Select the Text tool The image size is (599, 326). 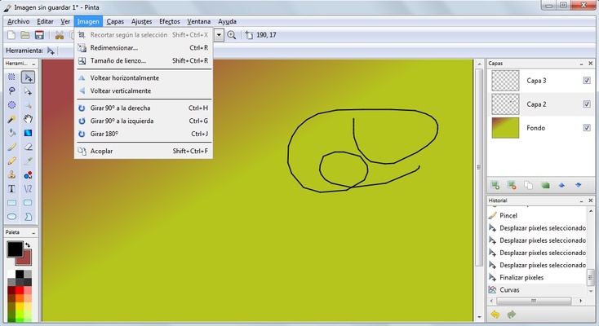pos(12,188)
